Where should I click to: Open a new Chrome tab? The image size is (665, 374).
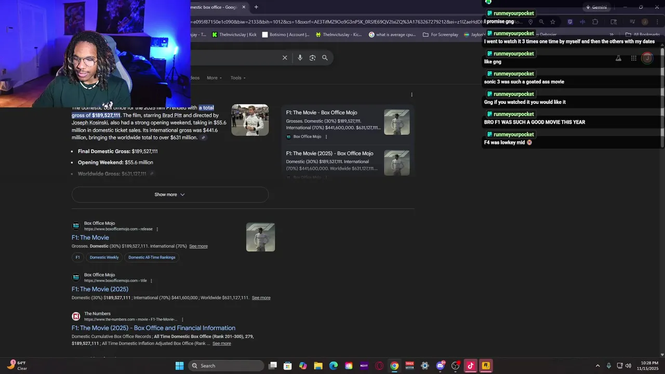coord(256,7)
